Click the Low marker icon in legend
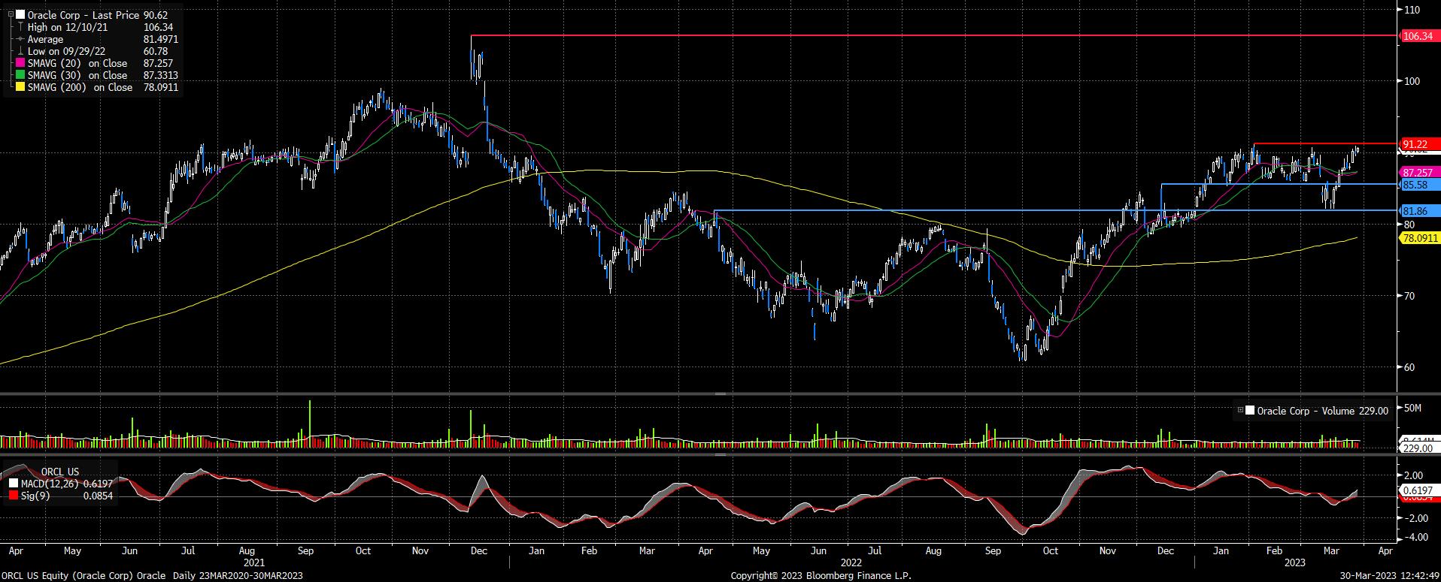Viewport: 1441px width, 582px height. pyautogui.click(x=20, y=51)
